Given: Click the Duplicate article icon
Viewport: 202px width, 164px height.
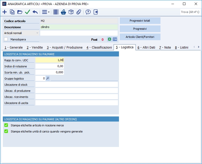Looking at the screenshot, I should [12, 12].
